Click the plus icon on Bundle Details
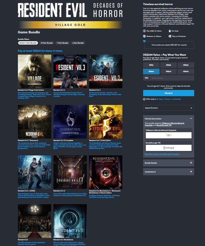This screenshot has height=246, width=205. (191, 163)
